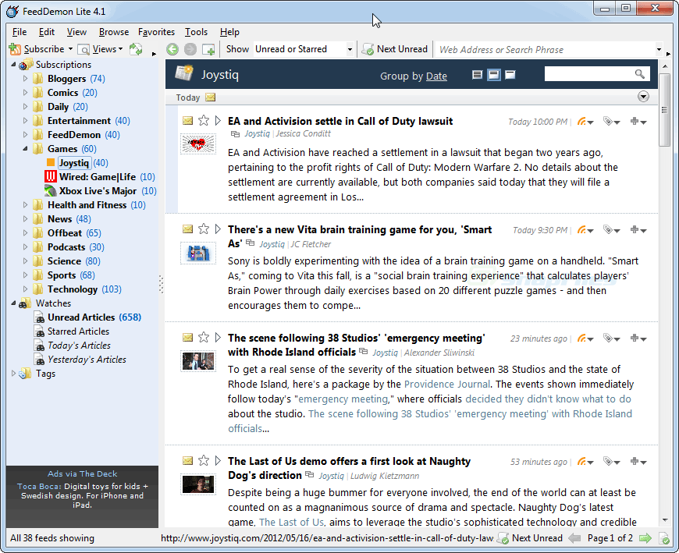Go back with the green back arrow
Viewport: 679px width, 553px height.
click(x=172, y=49)
